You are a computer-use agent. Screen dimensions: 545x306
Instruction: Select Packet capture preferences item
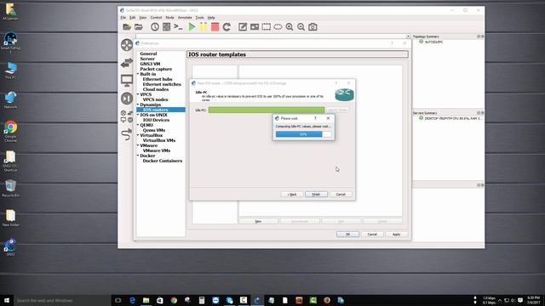[156, 69]
